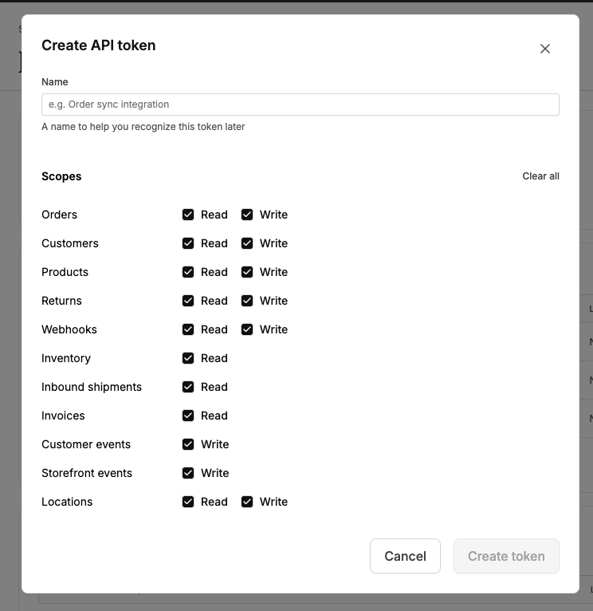Toggle Storefront events Write checkbox
This screenshot has height=611, width=593.
tap(188, 473)
